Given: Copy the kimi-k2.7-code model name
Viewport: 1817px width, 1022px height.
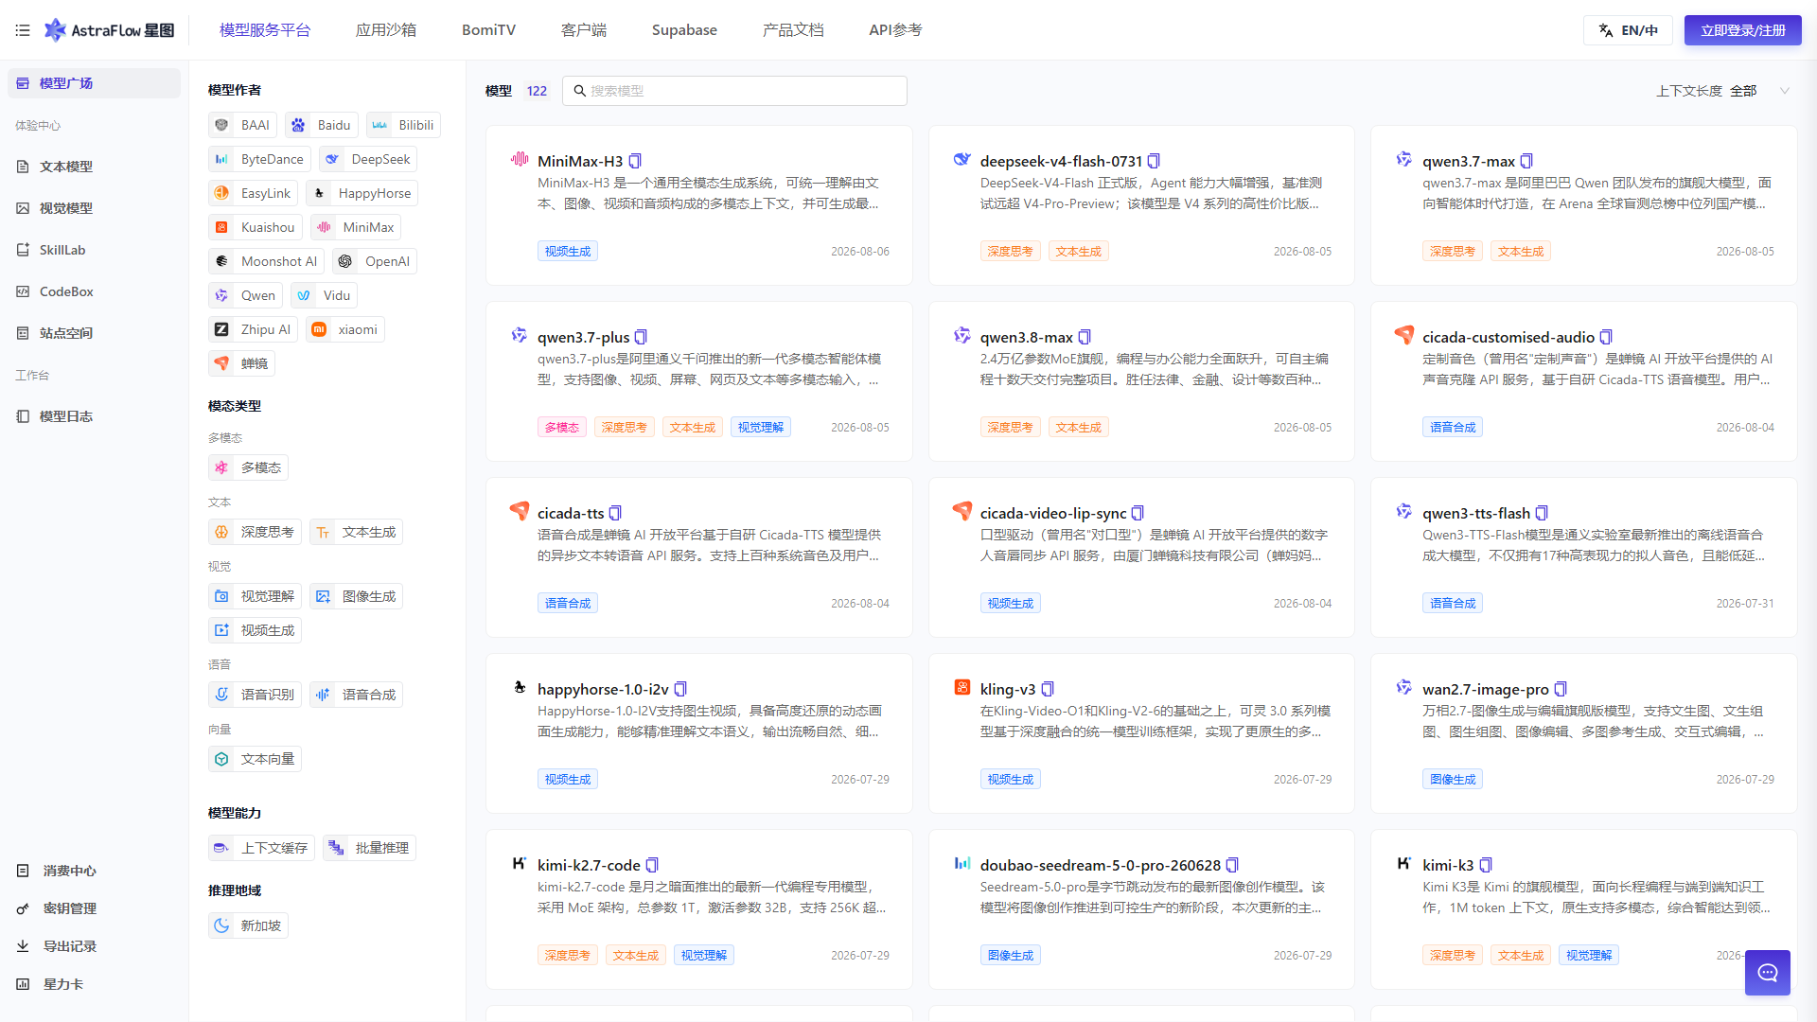Looking at the screenshot, I should point(652,866).
